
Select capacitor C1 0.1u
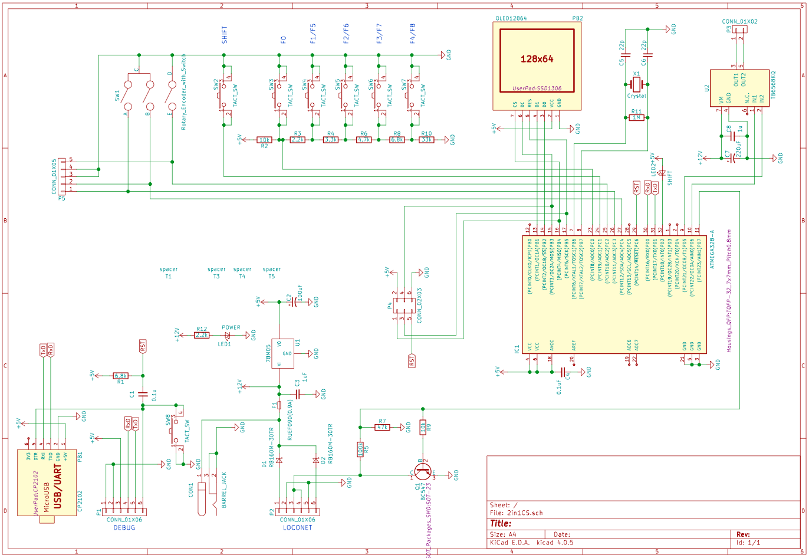click(x=142, y=393)
